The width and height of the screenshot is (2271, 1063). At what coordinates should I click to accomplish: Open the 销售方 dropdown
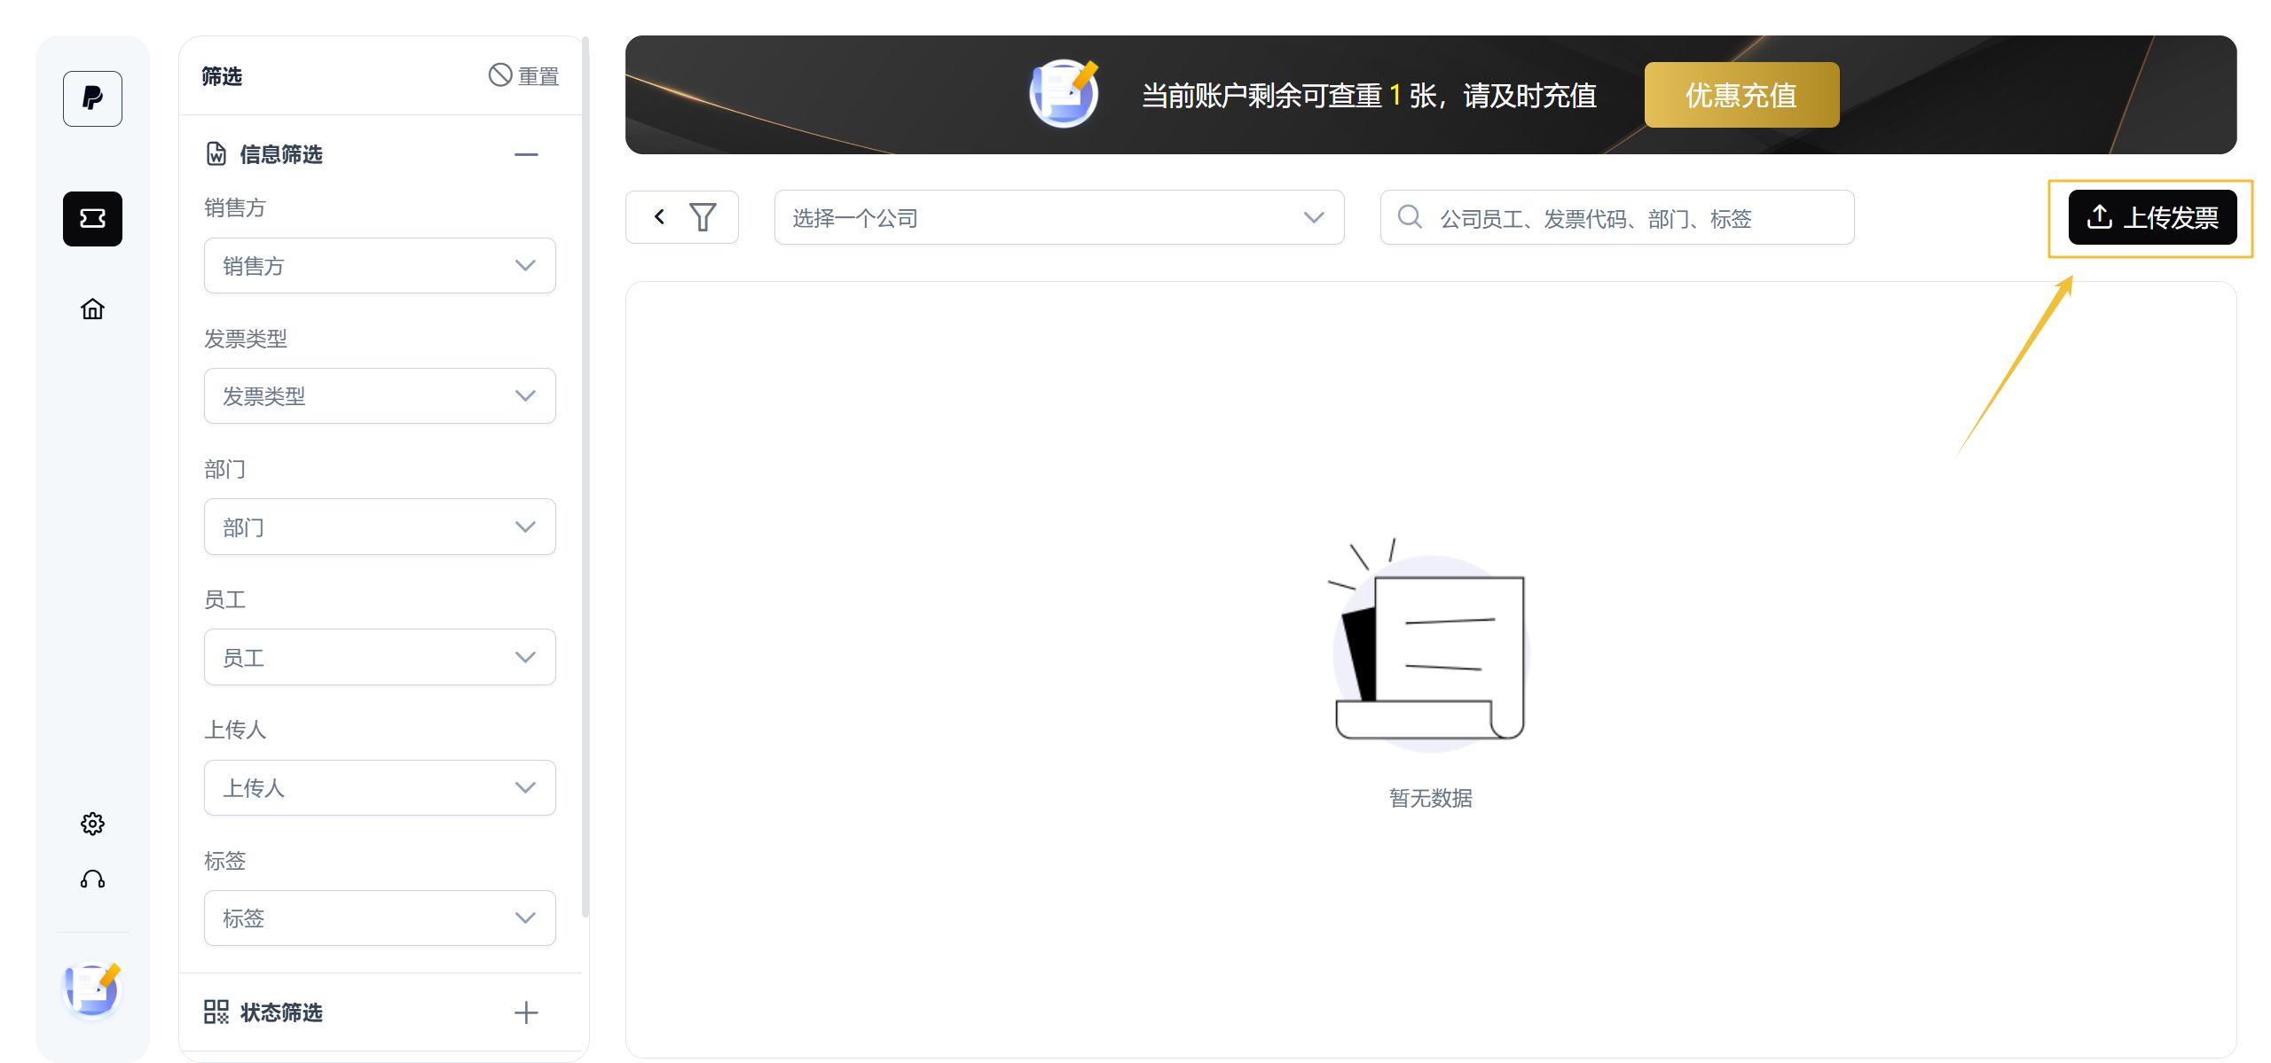[x=380, y=265]
